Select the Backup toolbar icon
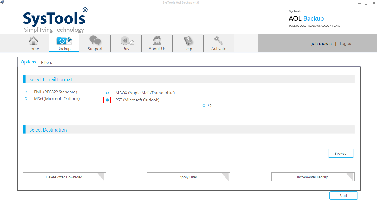 [x=64, y=43]
